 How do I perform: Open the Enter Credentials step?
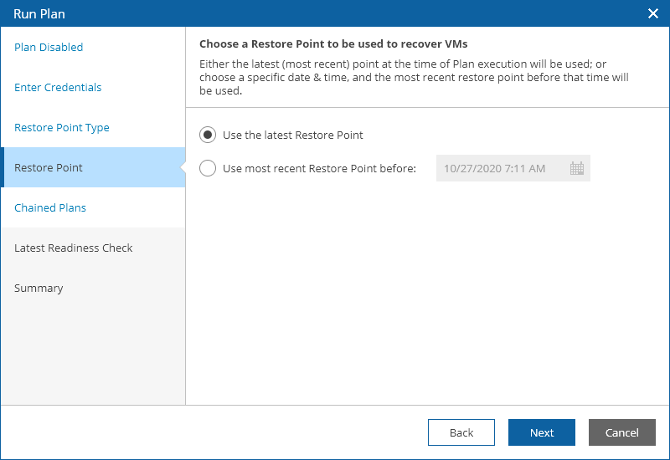point(58,88)
